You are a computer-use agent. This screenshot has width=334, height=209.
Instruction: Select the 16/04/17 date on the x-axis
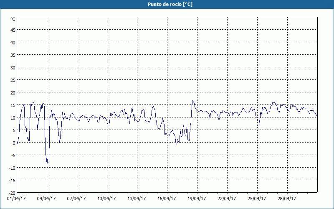[167, 199]
